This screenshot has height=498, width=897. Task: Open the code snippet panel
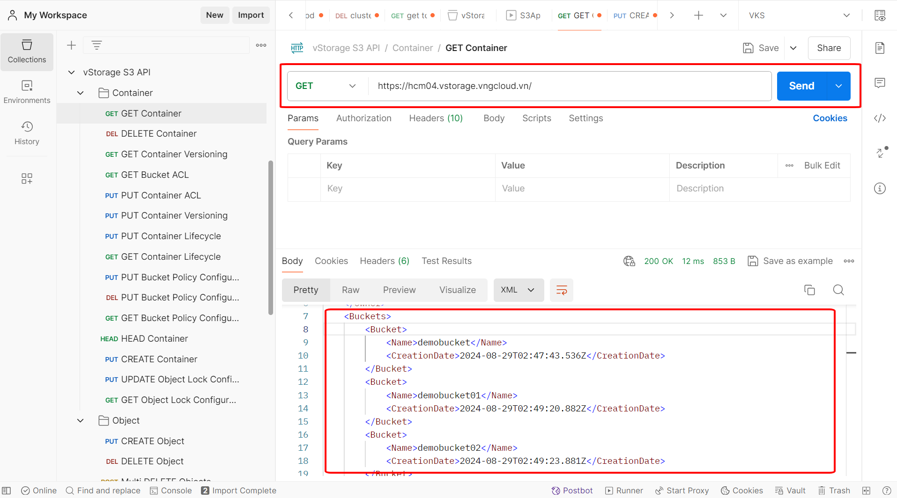[x=880, y=118]
